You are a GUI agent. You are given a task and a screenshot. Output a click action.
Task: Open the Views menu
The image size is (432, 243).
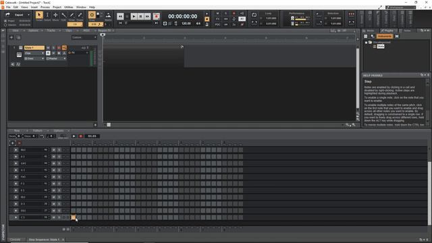click(x=24, y=7)
